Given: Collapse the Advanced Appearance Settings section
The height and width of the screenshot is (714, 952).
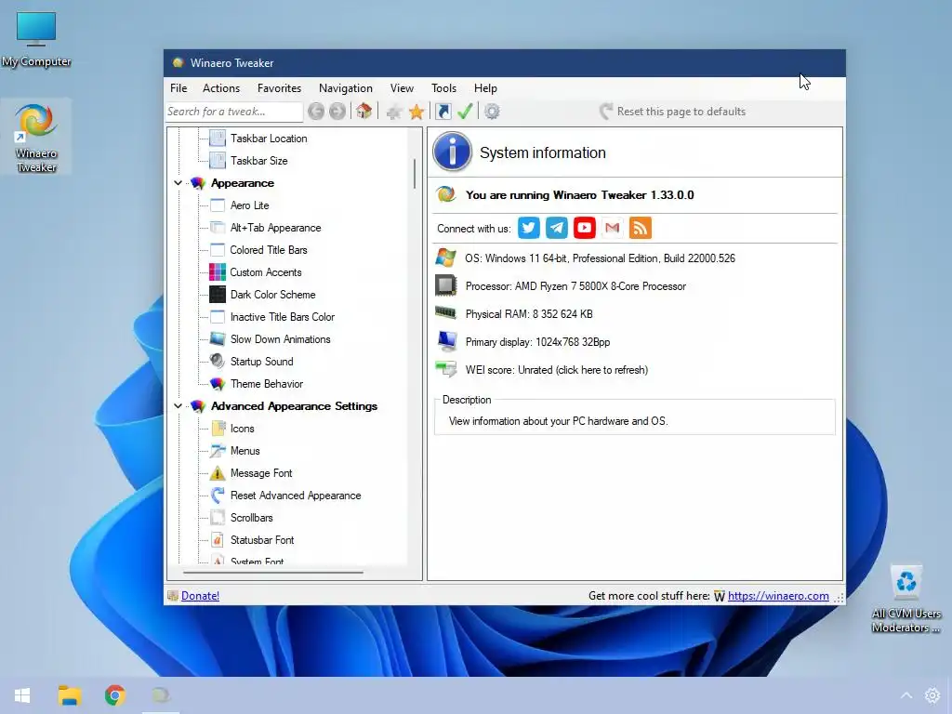Looking at the screenshot, I should tap(178, 405).
